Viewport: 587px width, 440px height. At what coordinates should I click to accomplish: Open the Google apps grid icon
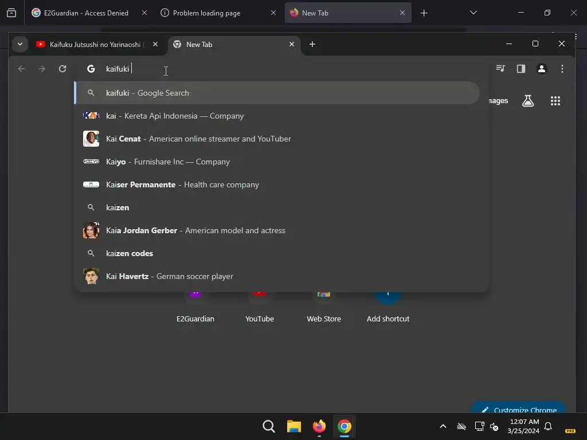[x=555, y=101]
